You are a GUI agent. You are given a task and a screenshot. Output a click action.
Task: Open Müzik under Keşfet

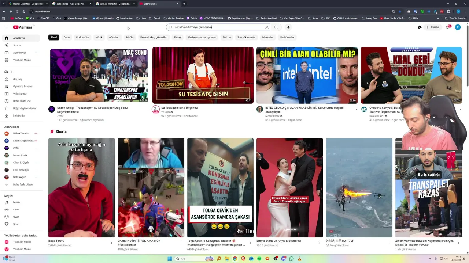tap(21, 202)
